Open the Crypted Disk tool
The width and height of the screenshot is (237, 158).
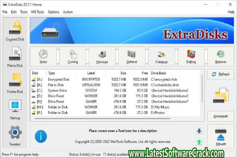[x=15, y=31]
